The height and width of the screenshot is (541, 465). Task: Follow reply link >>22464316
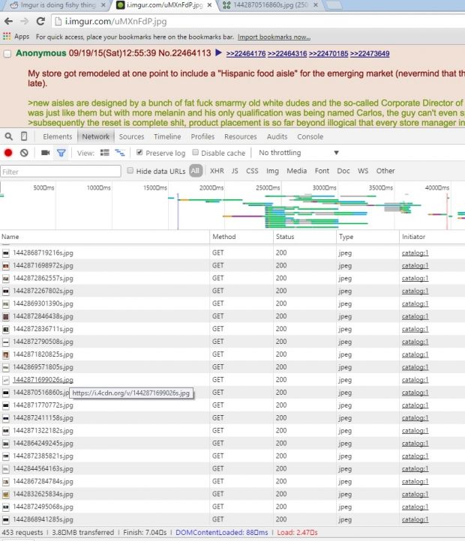tap(287, 54)
